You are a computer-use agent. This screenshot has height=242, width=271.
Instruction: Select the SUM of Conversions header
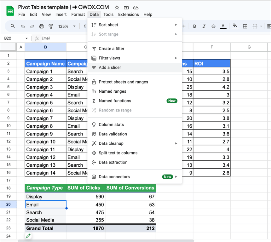130,188
